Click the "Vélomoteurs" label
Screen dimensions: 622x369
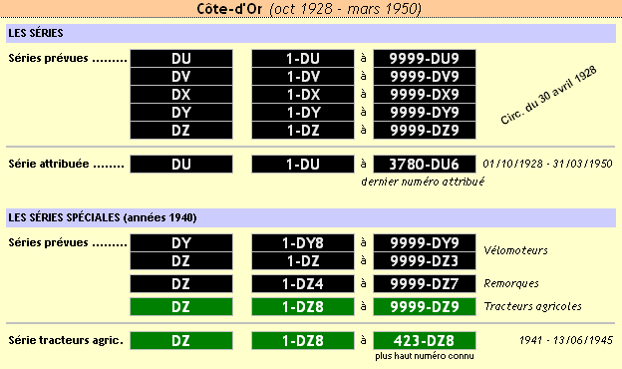[515, 250]
